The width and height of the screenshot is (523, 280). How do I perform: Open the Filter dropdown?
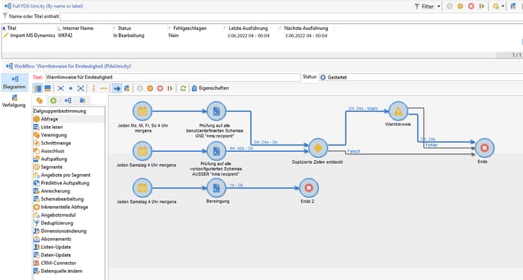coord(427,6)
